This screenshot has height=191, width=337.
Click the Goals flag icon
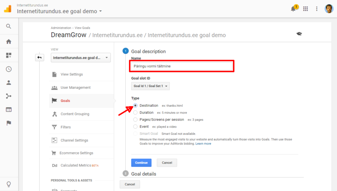pyautogui.click(x=54, y=100)
